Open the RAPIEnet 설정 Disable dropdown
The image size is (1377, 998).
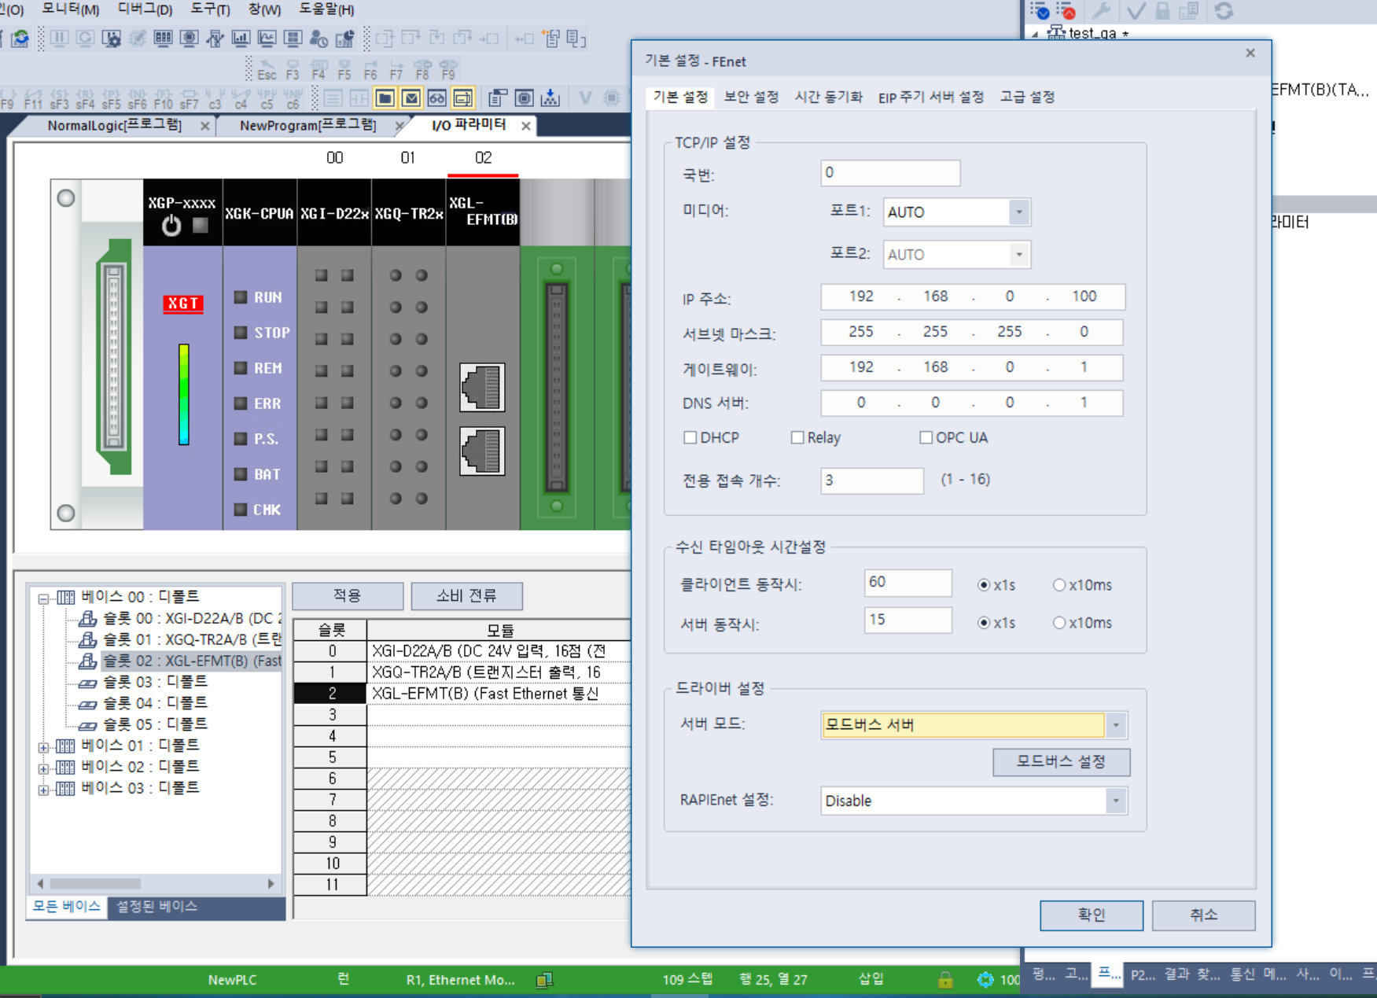[1114, 801]
